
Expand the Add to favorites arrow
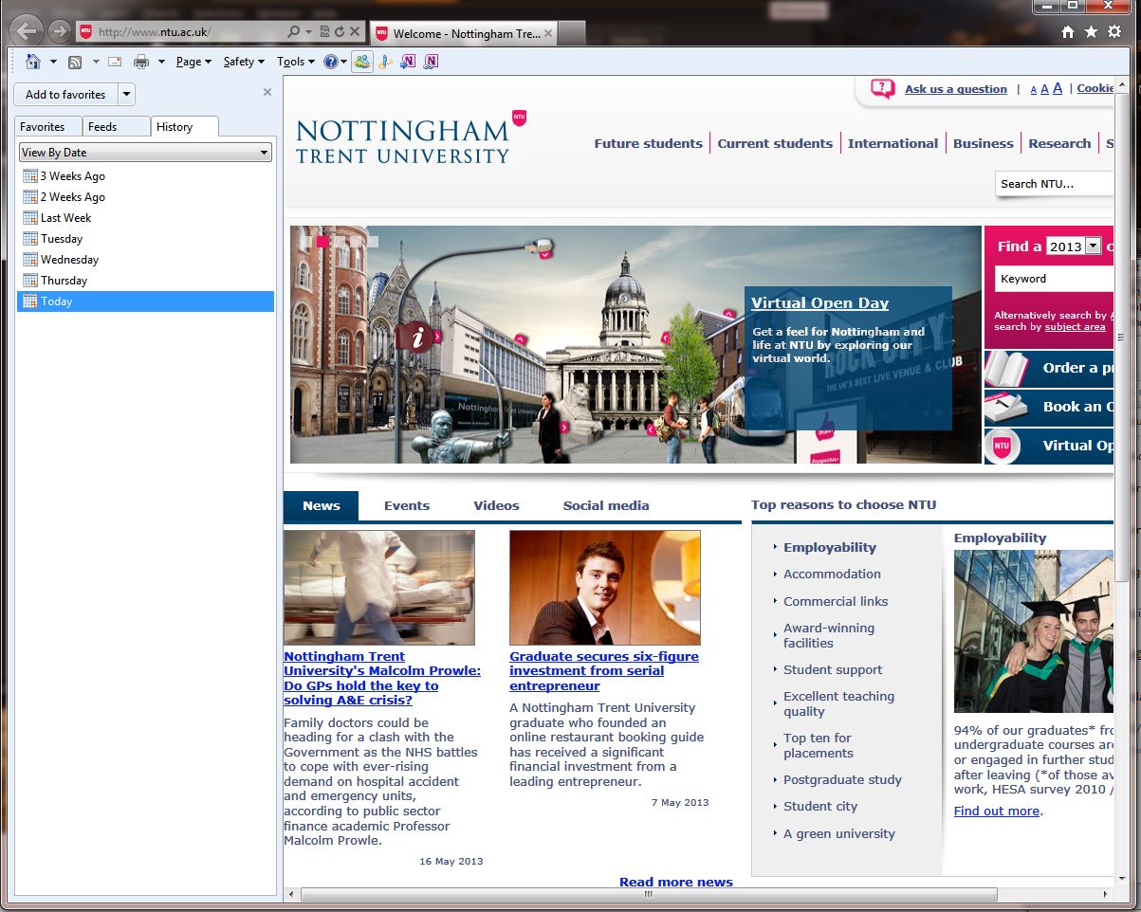tap(127, 95)
